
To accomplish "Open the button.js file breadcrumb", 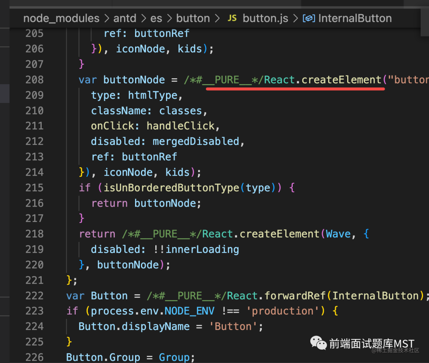I will tap(265, 18).
